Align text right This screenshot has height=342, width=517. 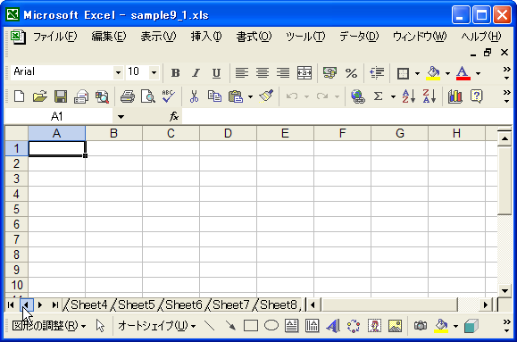tap(283, 73)
